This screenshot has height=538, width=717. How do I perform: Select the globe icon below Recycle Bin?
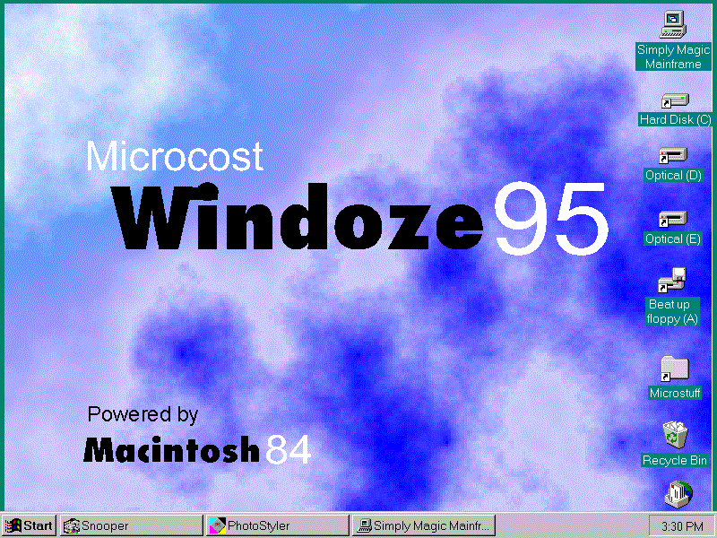click(x=678, y=495)
